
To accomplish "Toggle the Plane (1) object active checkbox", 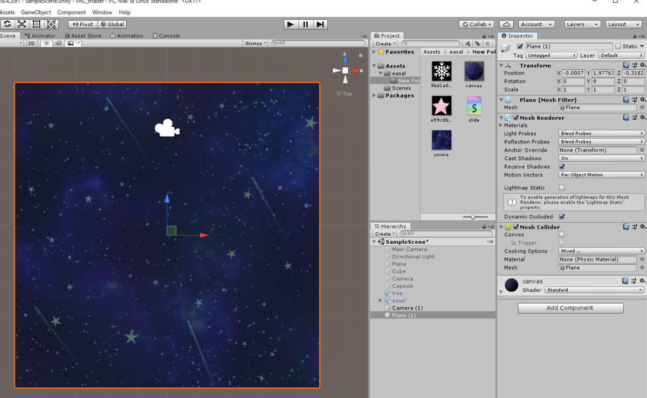I will point(520,46).
